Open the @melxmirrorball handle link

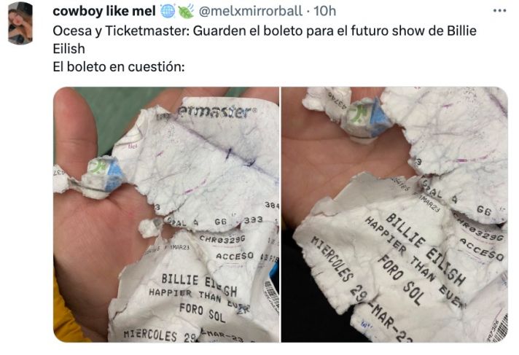251,11
